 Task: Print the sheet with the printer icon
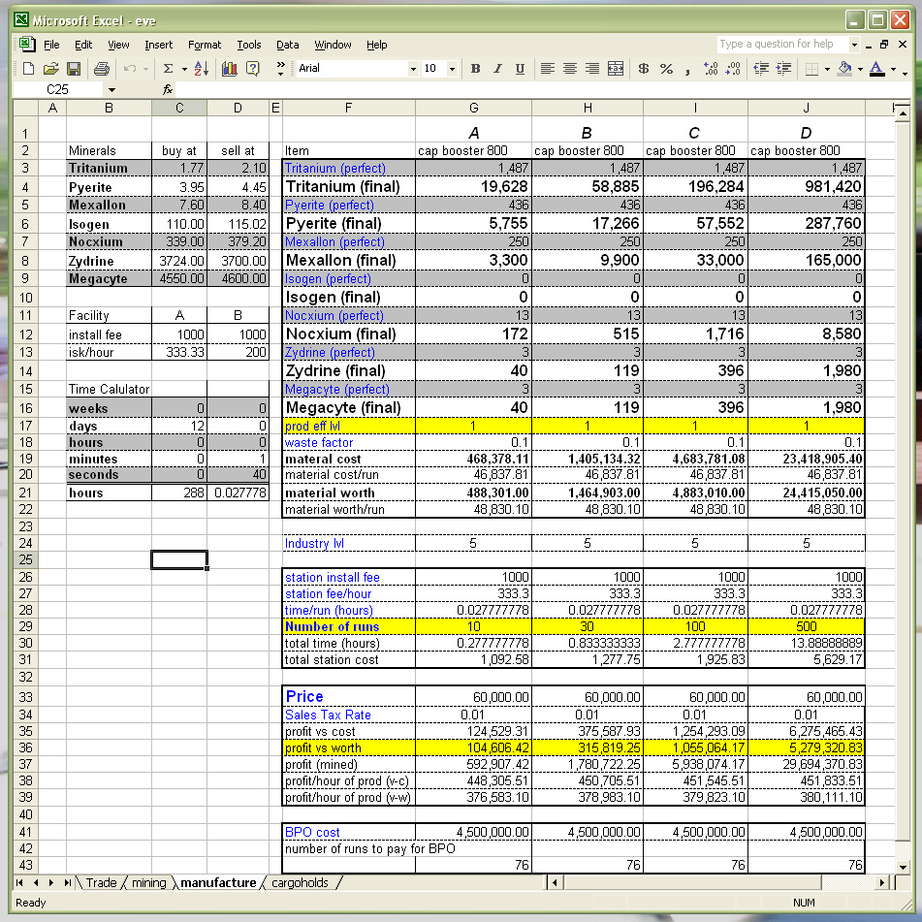(102, 69)
